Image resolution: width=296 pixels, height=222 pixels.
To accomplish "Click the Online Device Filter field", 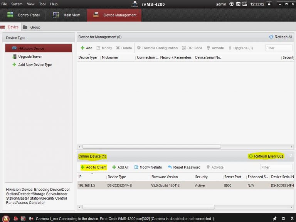I will [276, 167].
